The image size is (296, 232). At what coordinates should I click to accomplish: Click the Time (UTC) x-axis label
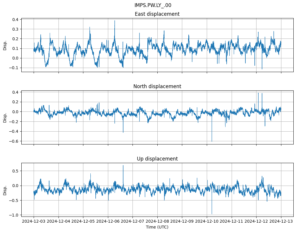pyautogui.click(x=157, y=227)
